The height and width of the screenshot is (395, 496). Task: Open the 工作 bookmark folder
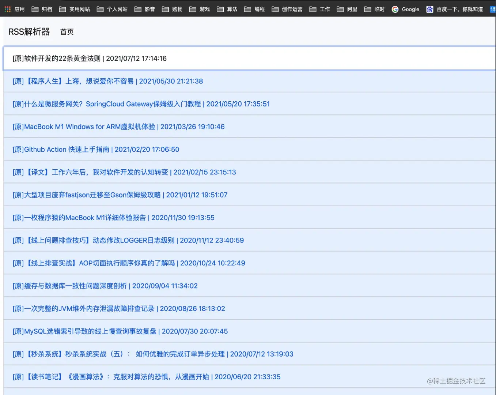[319, 9]
